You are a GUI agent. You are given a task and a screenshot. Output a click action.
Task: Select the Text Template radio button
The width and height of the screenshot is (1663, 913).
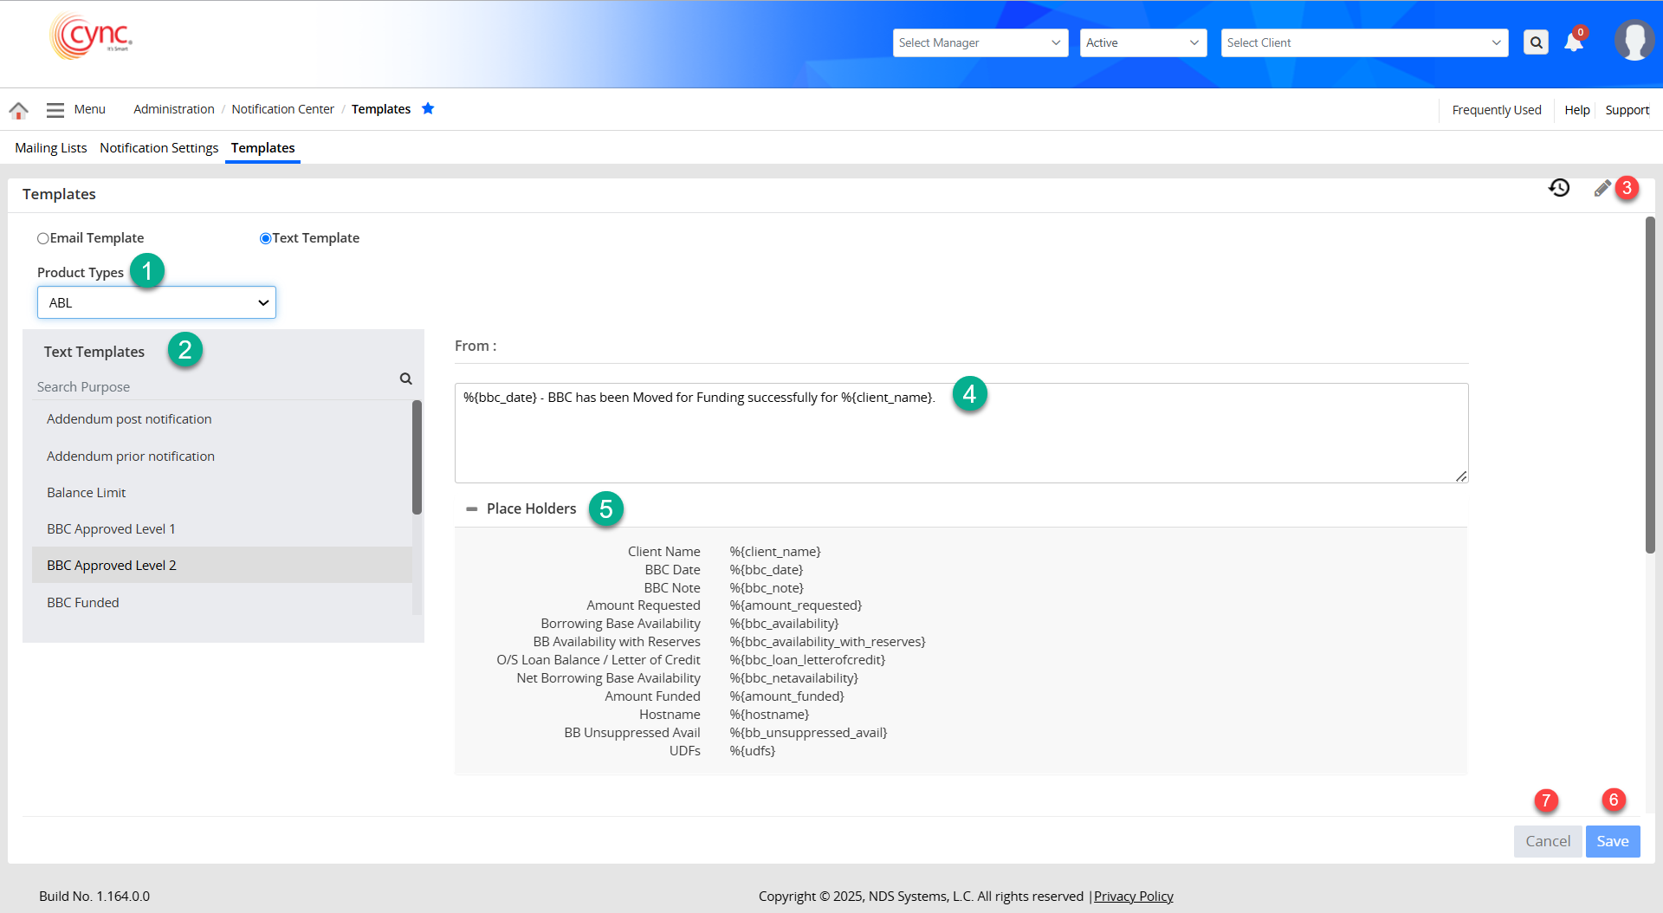[265, 238]
